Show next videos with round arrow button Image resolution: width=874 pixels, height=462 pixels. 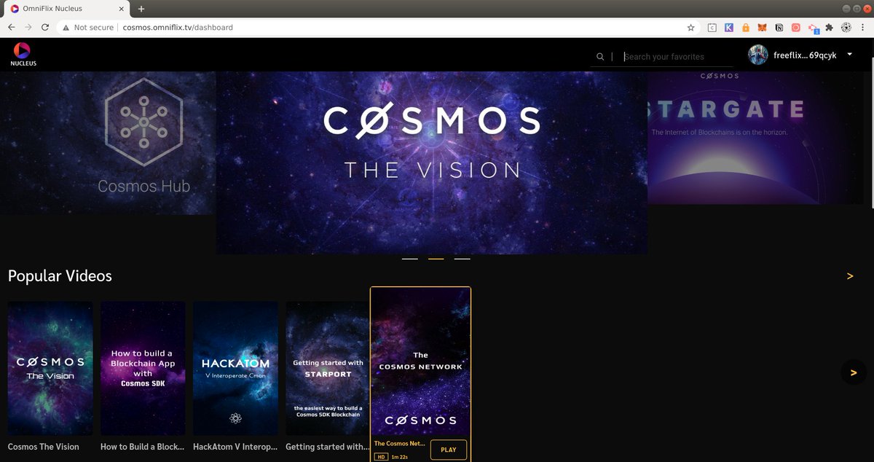[854, 372]
